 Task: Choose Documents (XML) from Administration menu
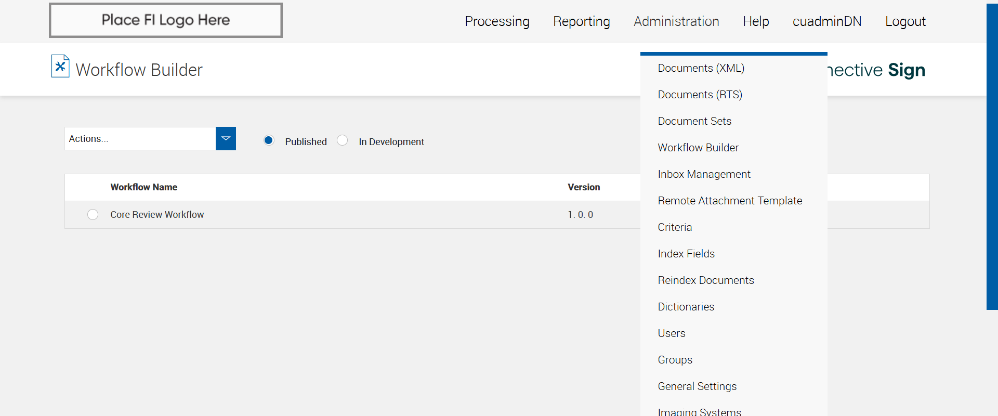(x=701, y=68)
